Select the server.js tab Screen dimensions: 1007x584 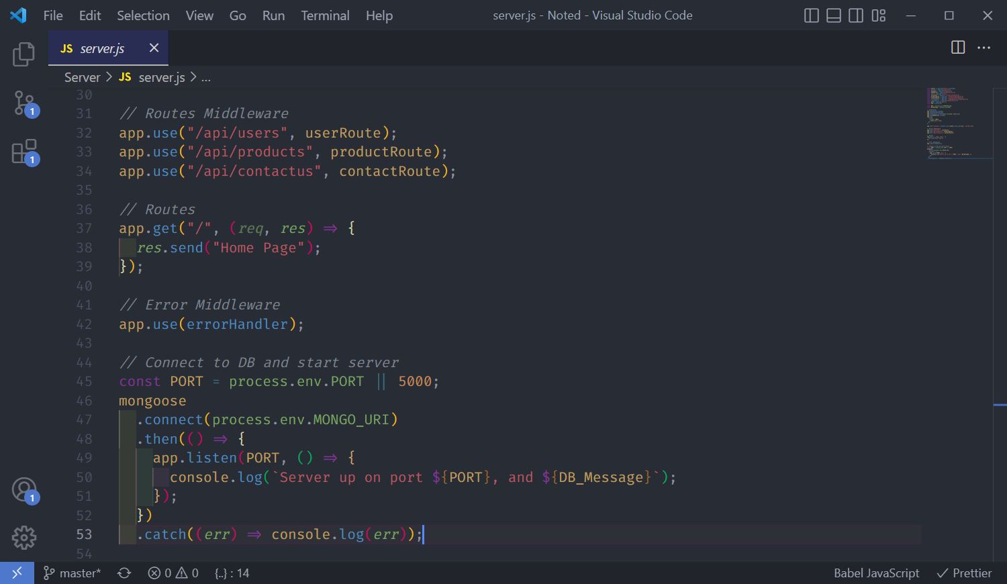coord(108,48)
